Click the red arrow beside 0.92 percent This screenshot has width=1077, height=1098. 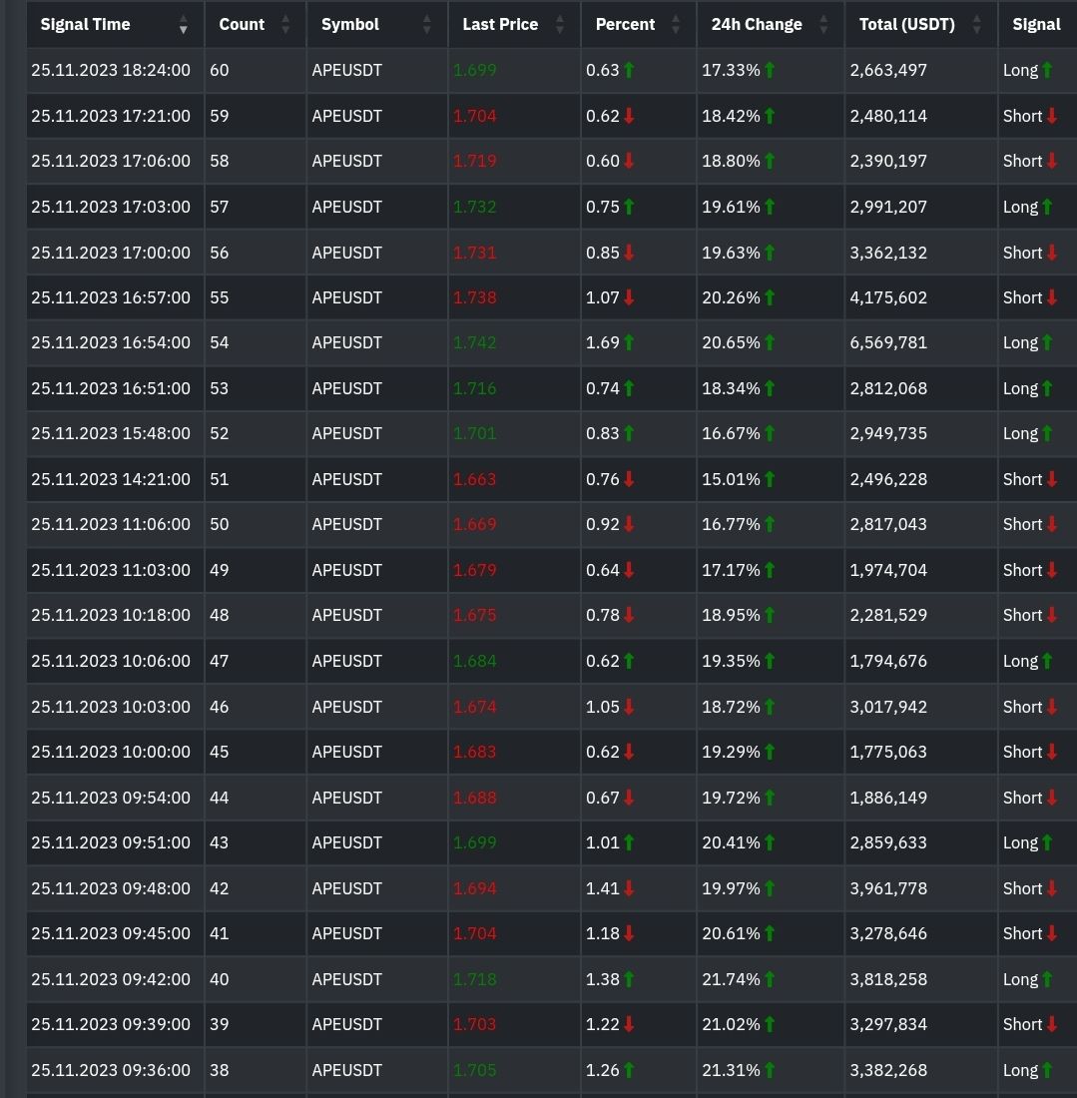[629, 524]
